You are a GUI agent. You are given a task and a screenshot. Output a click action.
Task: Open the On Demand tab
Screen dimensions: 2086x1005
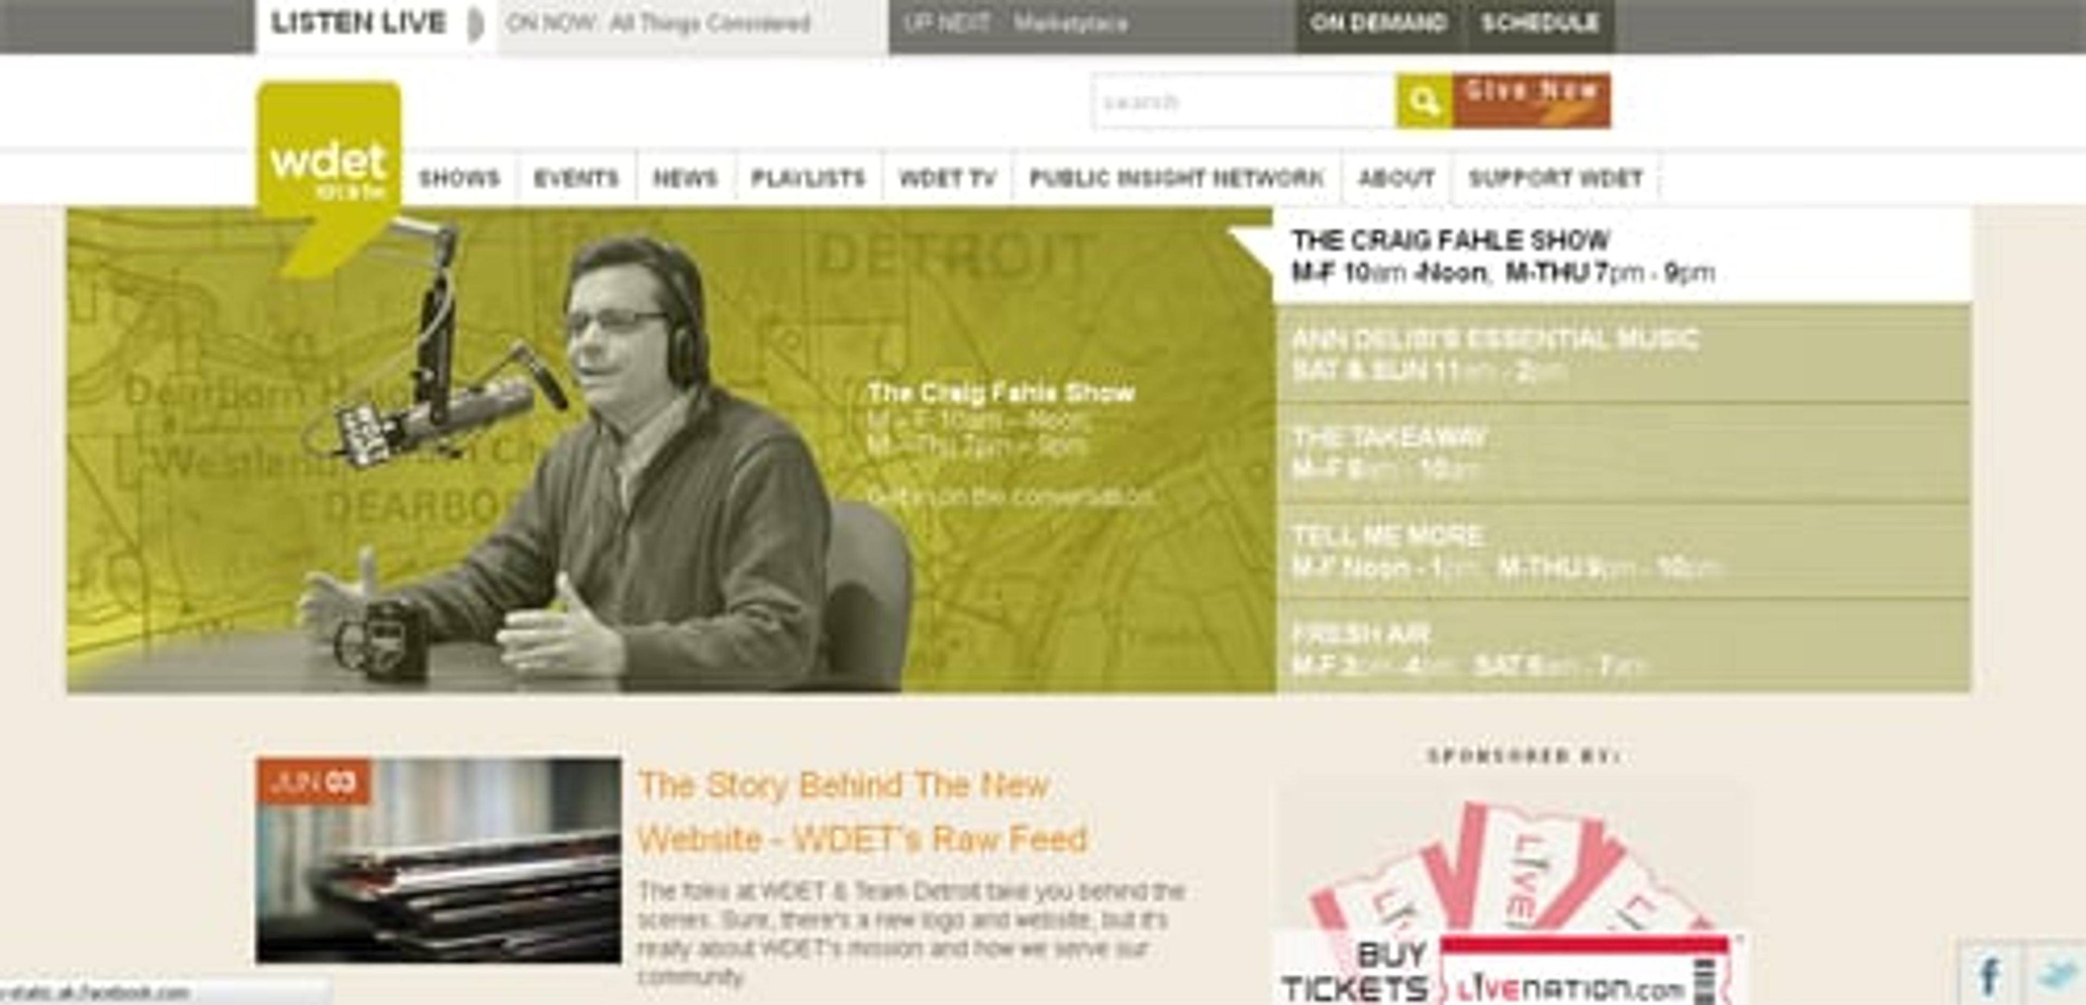coord(1378,24)
